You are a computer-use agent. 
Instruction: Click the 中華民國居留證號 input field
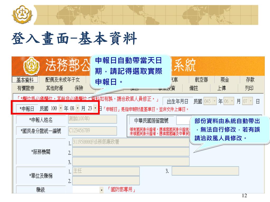coord(184,120)
